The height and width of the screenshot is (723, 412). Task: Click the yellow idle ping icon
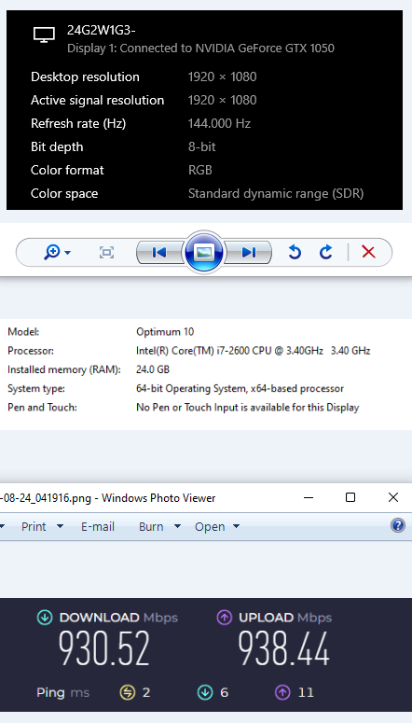[127, 692]
